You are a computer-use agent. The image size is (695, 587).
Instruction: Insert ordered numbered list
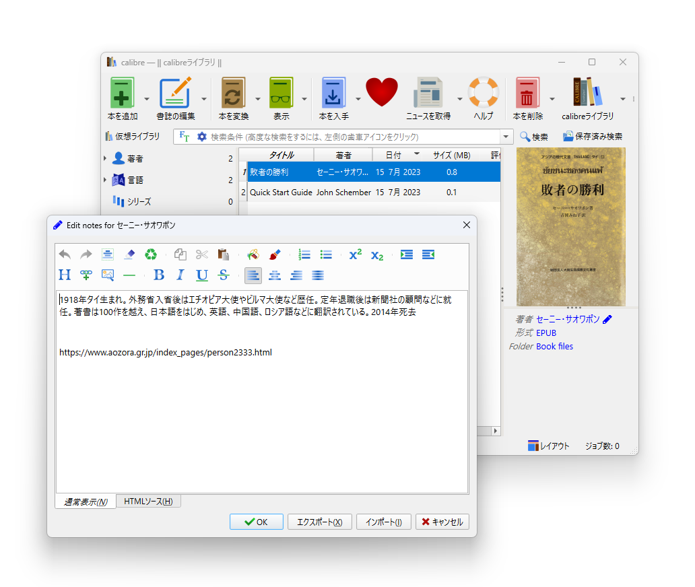304,254
